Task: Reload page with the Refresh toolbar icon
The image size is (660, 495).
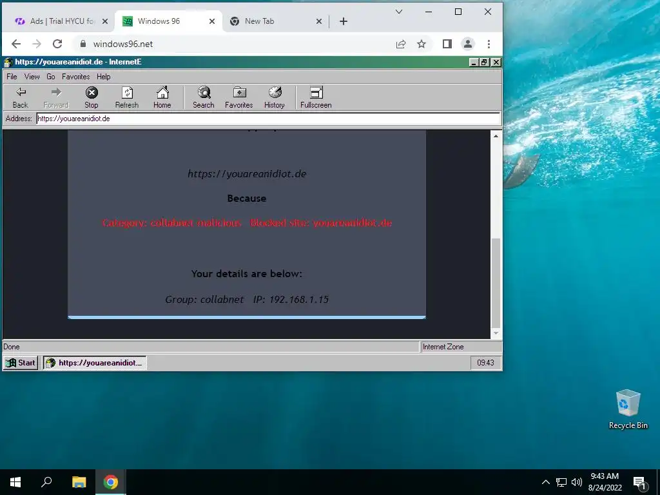Action: (127, 98)
